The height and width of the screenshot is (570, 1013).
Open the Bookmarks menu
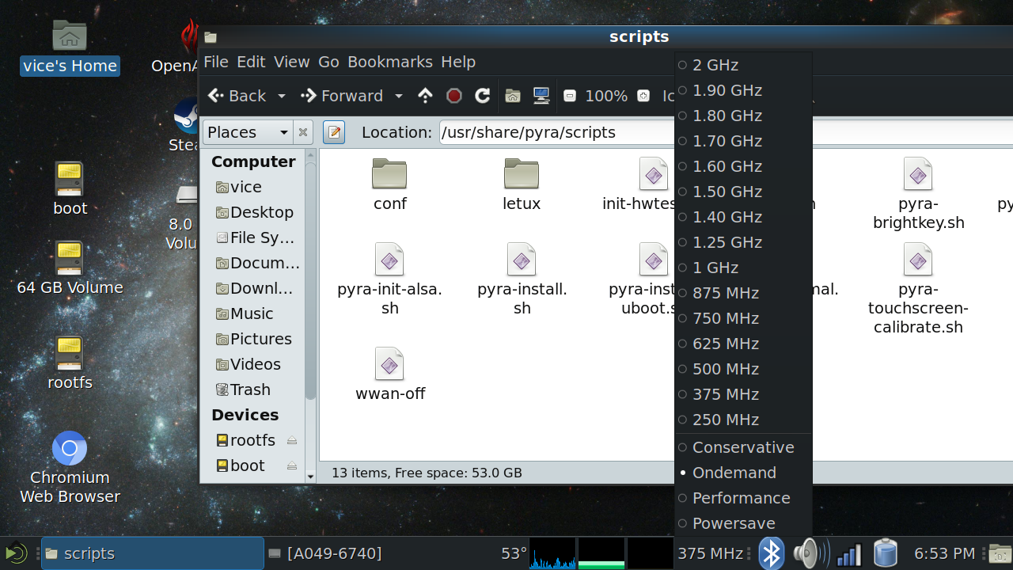389,62
